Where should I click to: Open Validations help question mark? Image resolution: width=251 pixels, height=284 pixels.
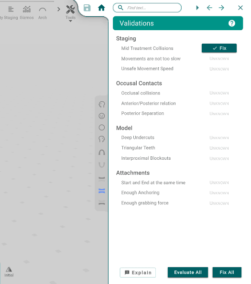click(x=232, y=24)
